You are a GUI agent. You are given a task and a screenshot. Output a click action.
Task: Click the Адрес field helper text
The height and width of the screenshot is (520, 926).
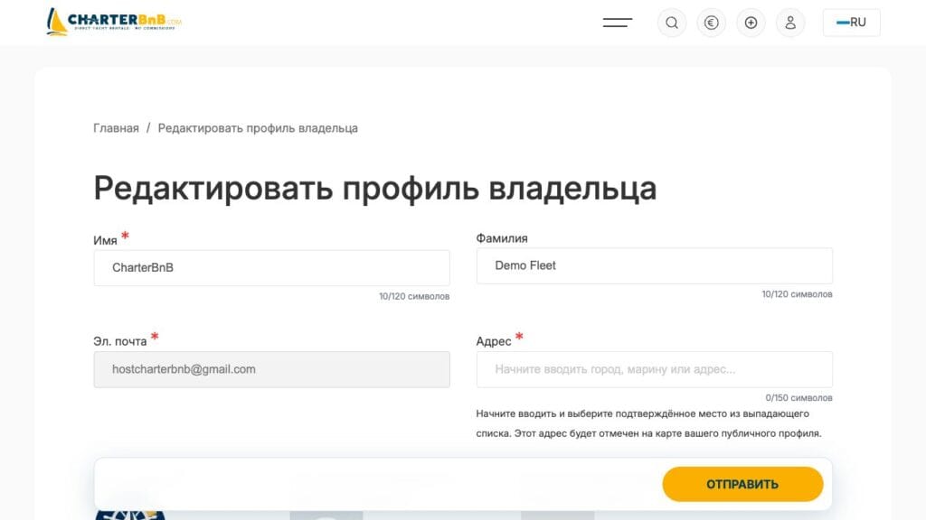[x=648, y=423]
